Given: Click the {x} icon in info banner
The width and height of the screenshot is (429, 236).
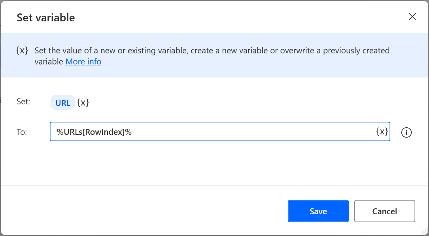Looking at the screenshot, I should coord(22,51).
